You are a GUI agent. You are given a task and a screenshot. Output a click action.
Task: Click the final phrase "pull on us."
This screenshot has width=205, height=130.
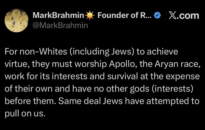25,114
